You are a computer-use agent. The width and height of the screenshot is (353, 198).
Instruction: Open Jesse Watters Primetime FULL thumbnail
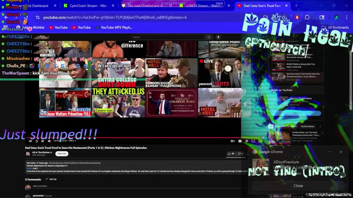[x=65, y=103]
